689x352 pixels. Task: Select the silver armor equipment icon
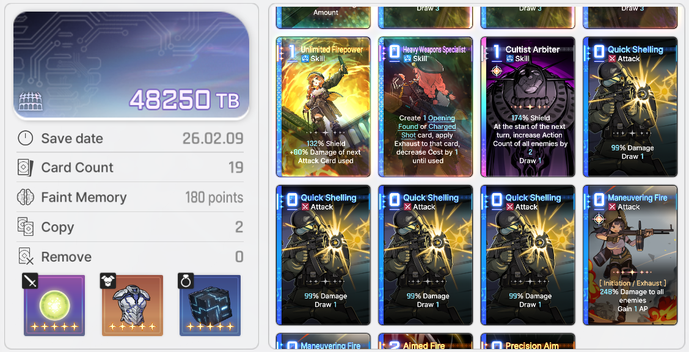pos(133,306)
